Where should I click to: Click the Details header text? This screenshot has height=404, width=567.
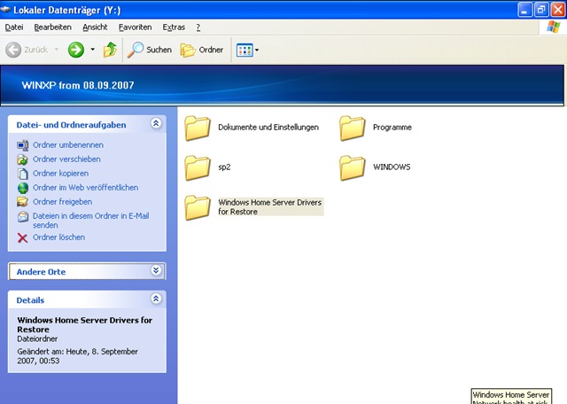(30, 300)
